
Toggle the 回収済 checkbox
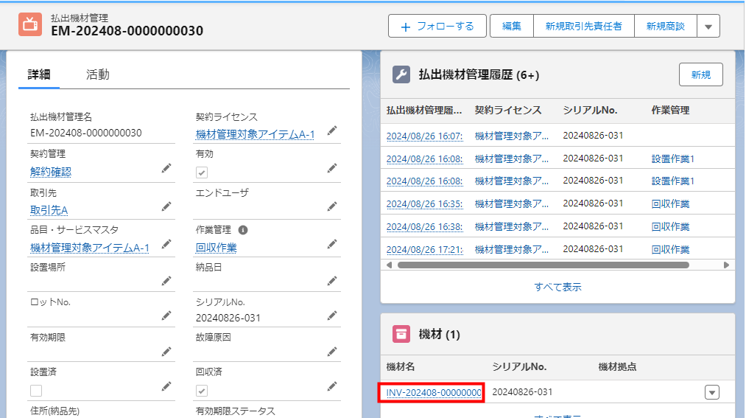pyautogui.click(x=201, y=390)
